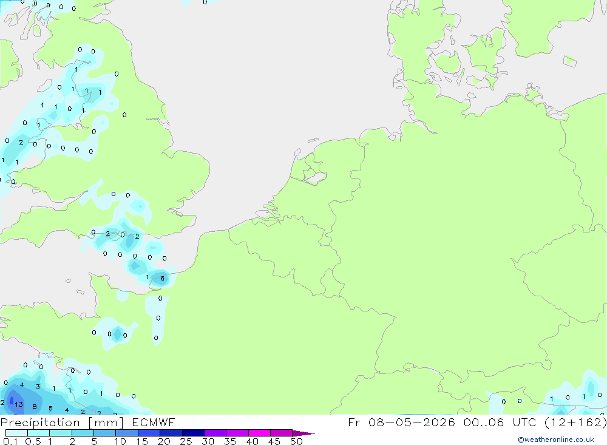Select the 35–40 mm violet legend swatch
The height and width of the screenshot is (445, 607).
click(x=237, y=433)
